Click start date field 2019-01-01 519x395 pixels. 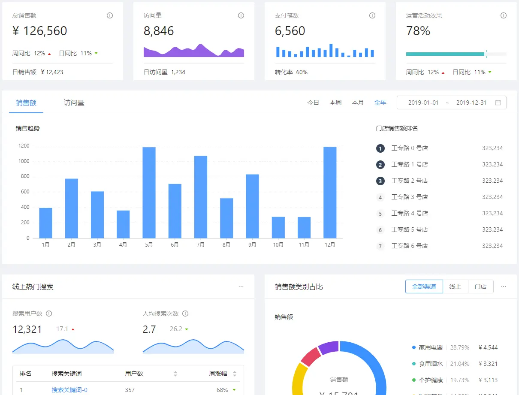(423, 103)
